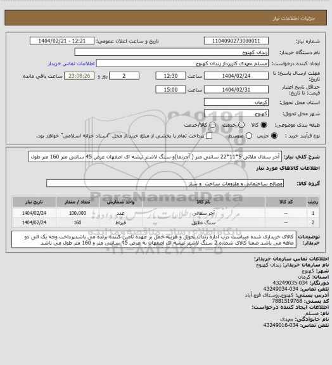Click the کد کالا column header
Image resolution: width=332 pixels, height=365 pixels.
click(286, 202)
